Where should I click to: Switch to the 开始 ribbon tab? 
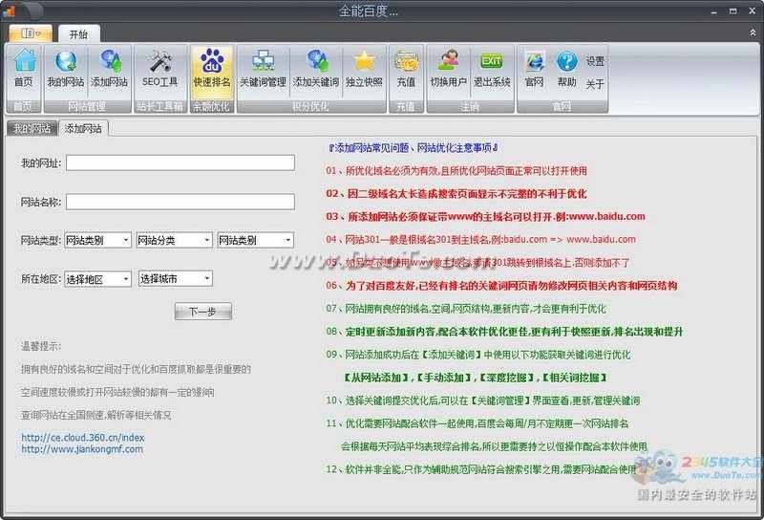[x=78, y=34]
